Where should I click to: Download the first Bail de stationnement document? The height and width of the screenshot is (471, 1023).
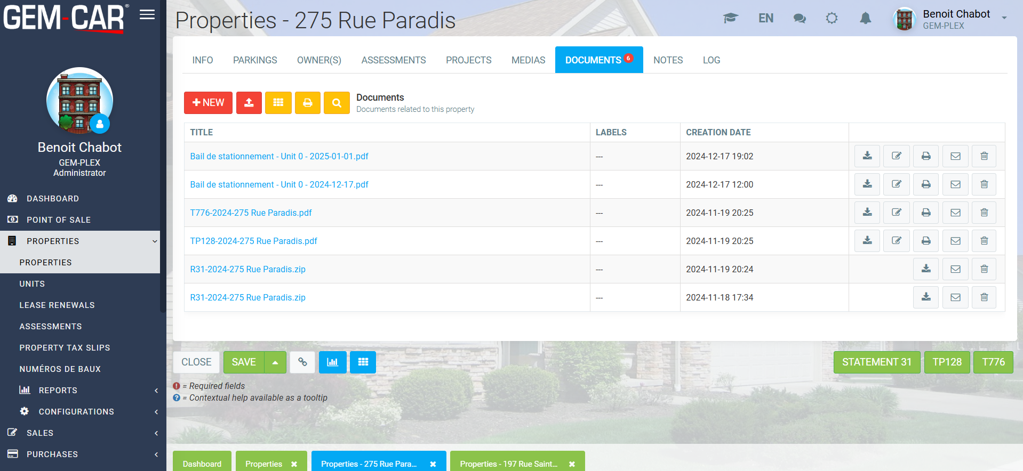click(867, 156)
